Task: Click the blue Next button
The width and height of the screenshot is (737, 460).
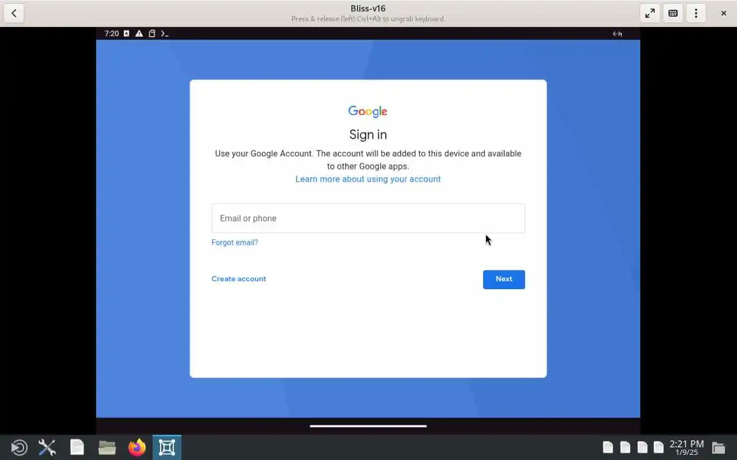Action: click(x=504, y=279)
